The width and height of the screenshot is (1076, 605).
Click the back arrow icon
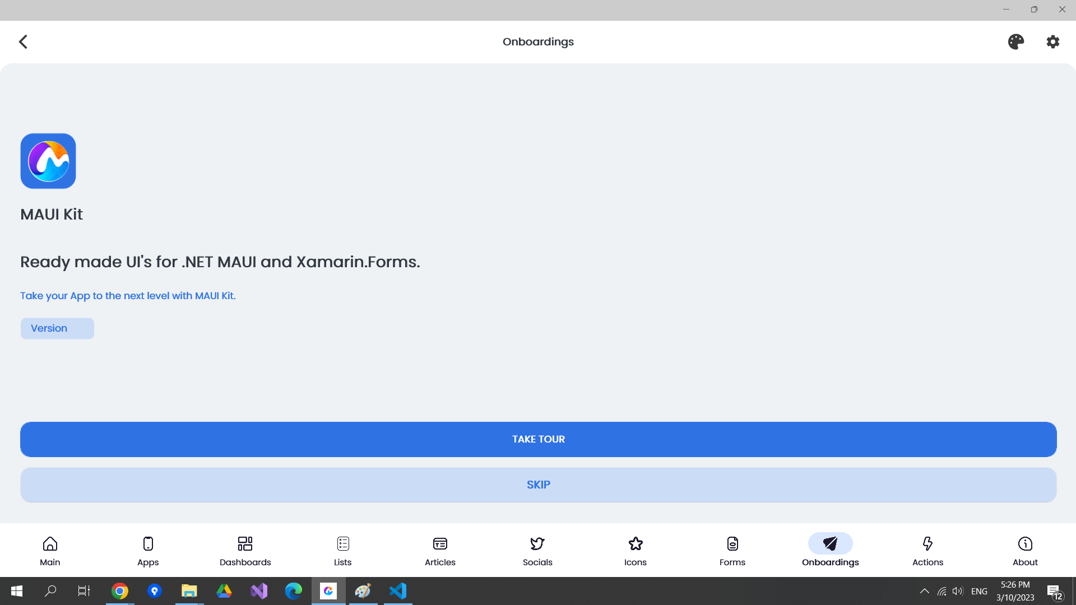click(x=23, y=41)
